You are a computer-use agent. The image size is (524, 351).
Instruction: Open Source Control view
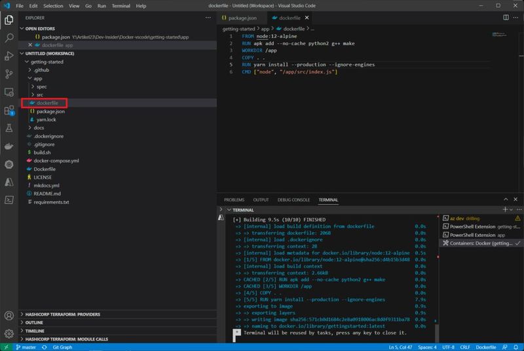[x=9, y=74]
